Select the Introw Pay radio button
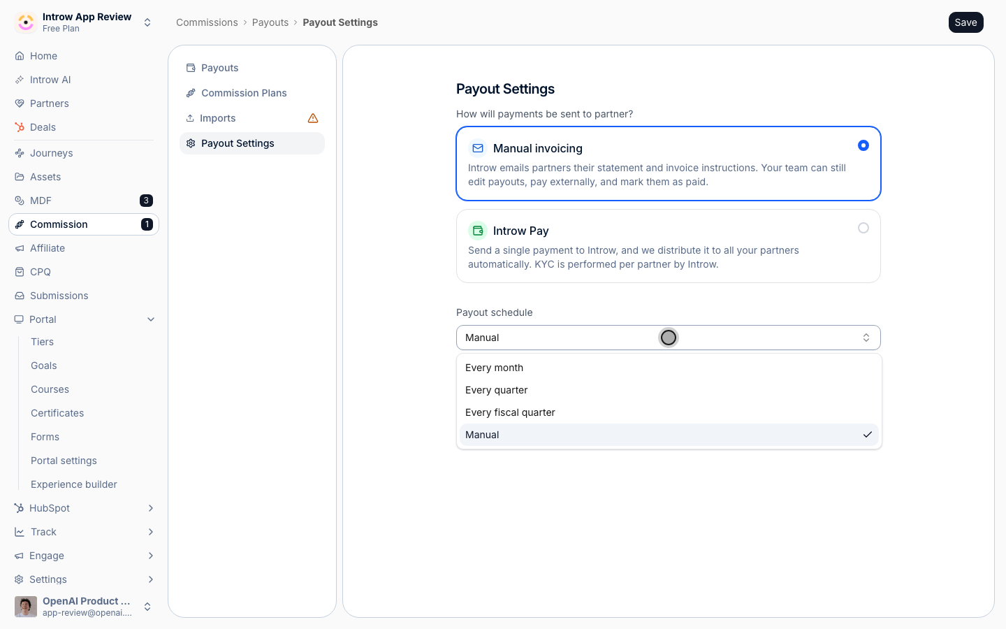Screen dimensions: 1006x629 (863, 228)
